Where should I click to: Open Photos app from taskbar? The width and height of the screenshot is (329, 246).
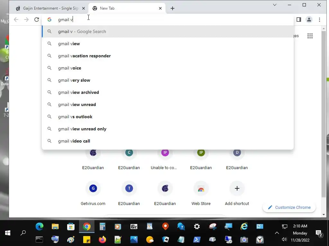coord(134,240)
